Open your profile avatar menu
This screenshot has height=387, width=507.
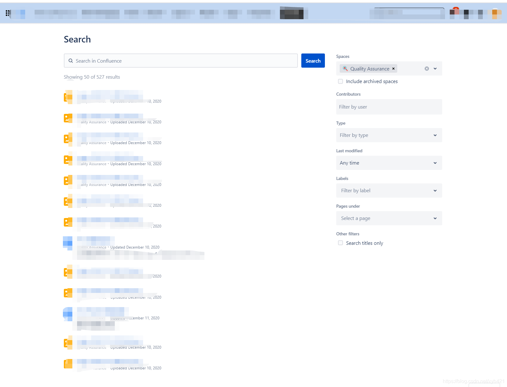pos(495,13)
